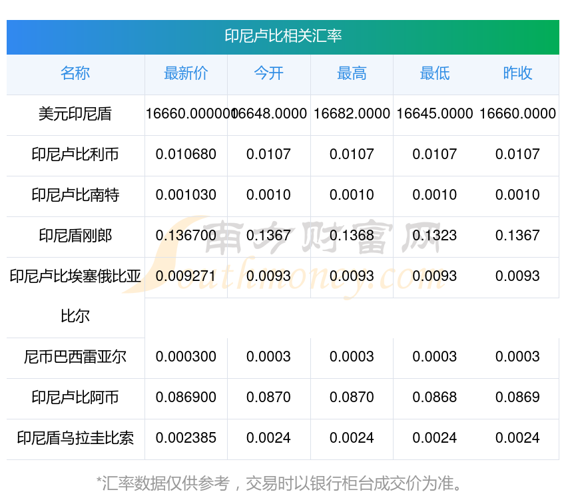The height and width of the screenshot is (504, 566).
Task: Click the 0.009271 latest price cell
Action: 186,276
